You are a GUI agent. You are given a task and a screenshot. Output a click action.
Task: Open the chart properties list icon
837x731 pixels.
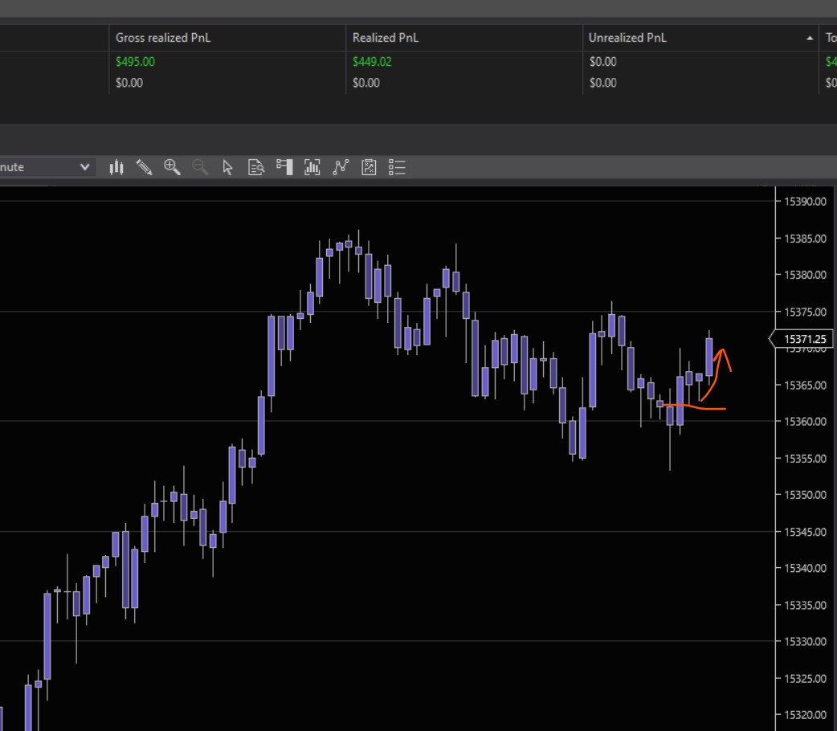coord(397,167)
